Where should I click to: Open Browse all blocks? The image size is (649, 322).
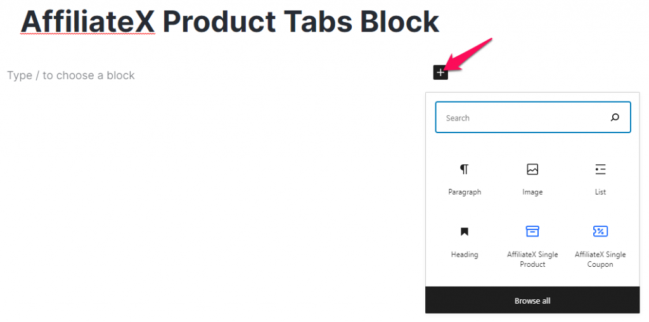(x=532, y=300)
